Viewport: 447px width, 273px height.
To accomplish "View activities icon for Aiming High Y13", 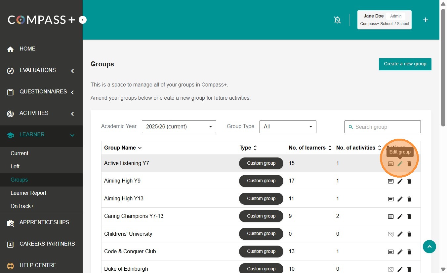I will (x=391, y=199).
